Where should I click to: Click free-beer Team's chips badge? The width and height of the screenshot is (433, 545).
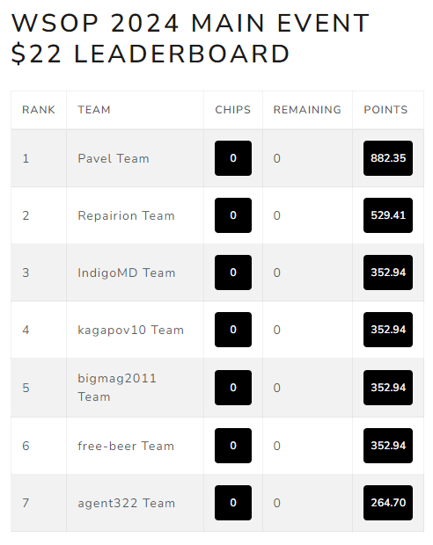click(x=233, y=446)
